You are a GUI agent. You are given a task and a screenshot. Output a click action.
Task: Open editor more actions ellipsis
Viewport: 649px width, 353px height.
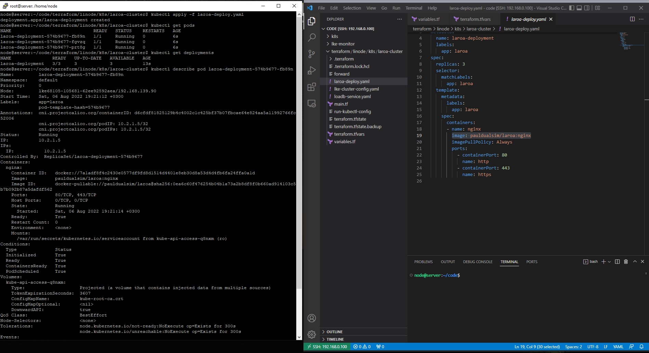(641, 19)
